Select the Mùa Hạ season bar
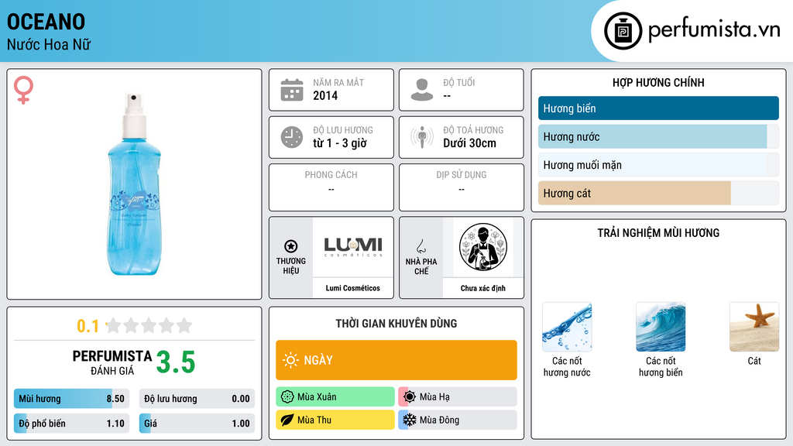Viewport: 793px width, 446px height. tap(458, 397)
